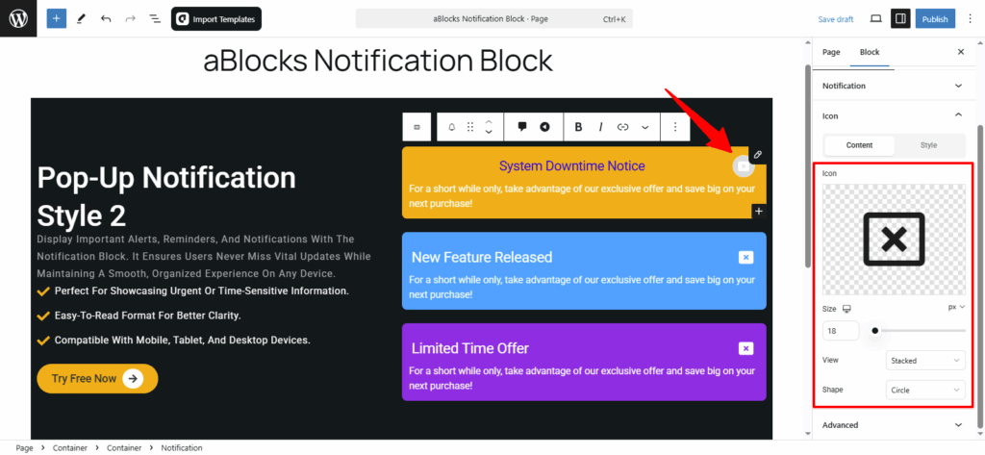Click the Try Free Now button
Screen dimensions: 985x455
coord(97,378)
